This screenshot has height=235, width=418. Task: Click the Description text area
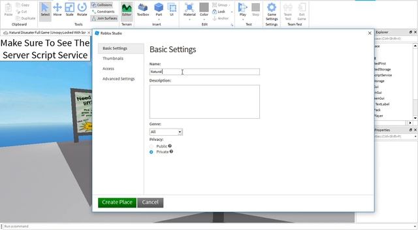204,102
